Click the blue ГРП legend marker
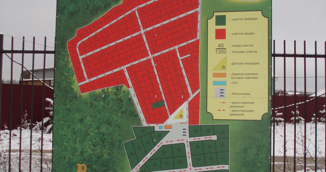The image size is (326, 172). click(219, 83)
